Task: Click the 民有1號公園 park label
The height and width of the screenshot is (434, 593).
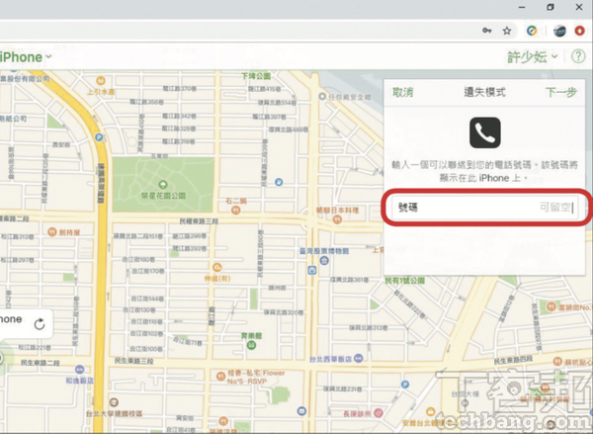Action: point(404,281)
